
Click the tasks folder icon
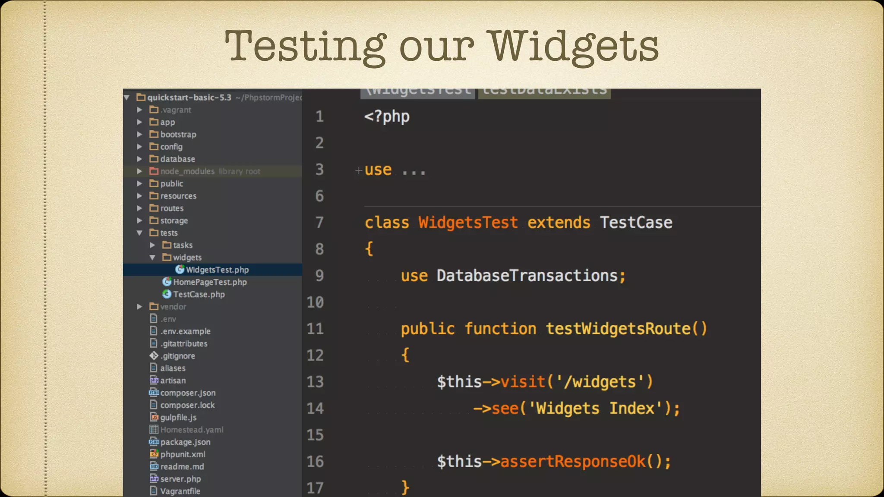(x=167, y=245)
